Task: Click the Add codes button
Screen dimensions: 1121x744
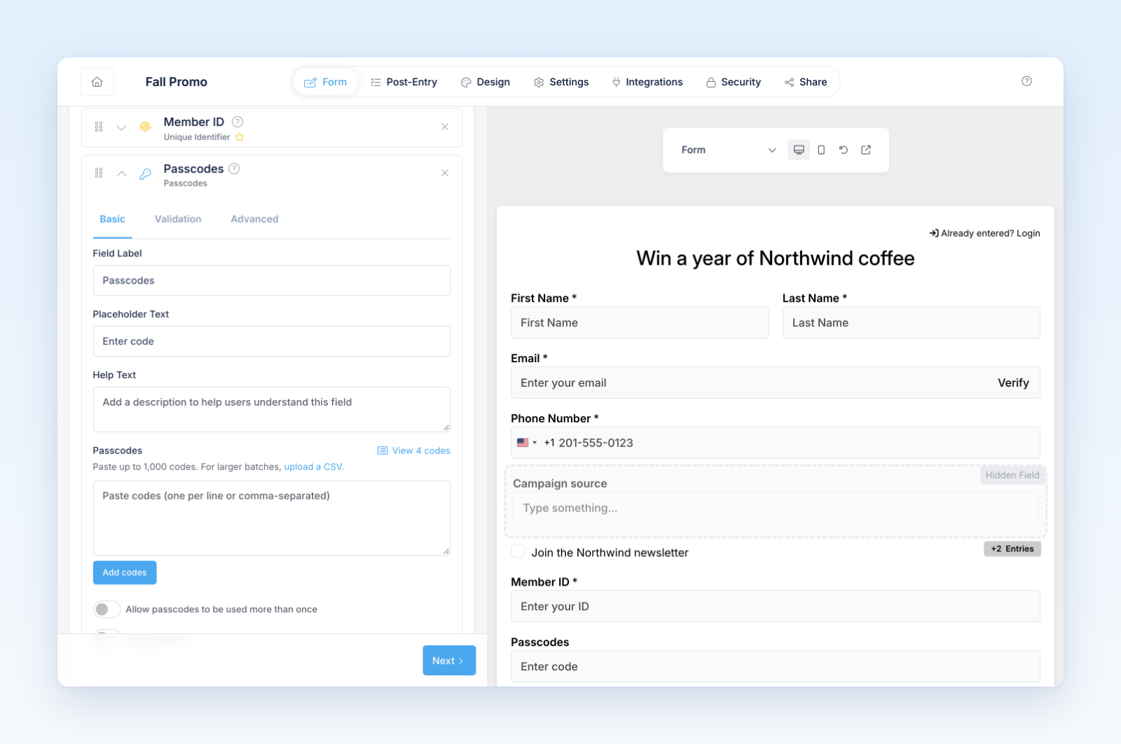Action: tap(125, 572)
